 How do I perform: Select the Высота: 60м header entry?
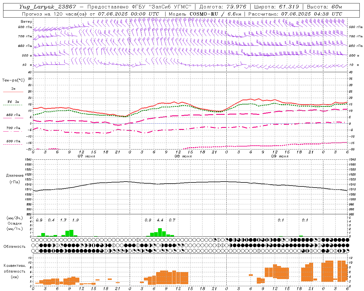pos(324,7)
